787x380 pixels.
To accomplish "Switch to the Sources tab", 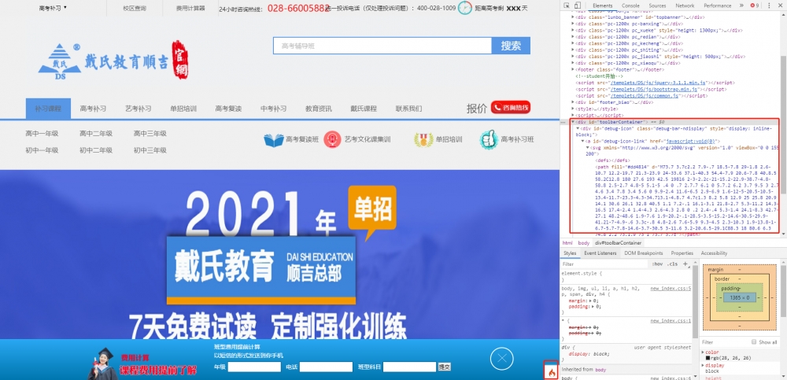I will pyautogui.click(x=657, y=6).
